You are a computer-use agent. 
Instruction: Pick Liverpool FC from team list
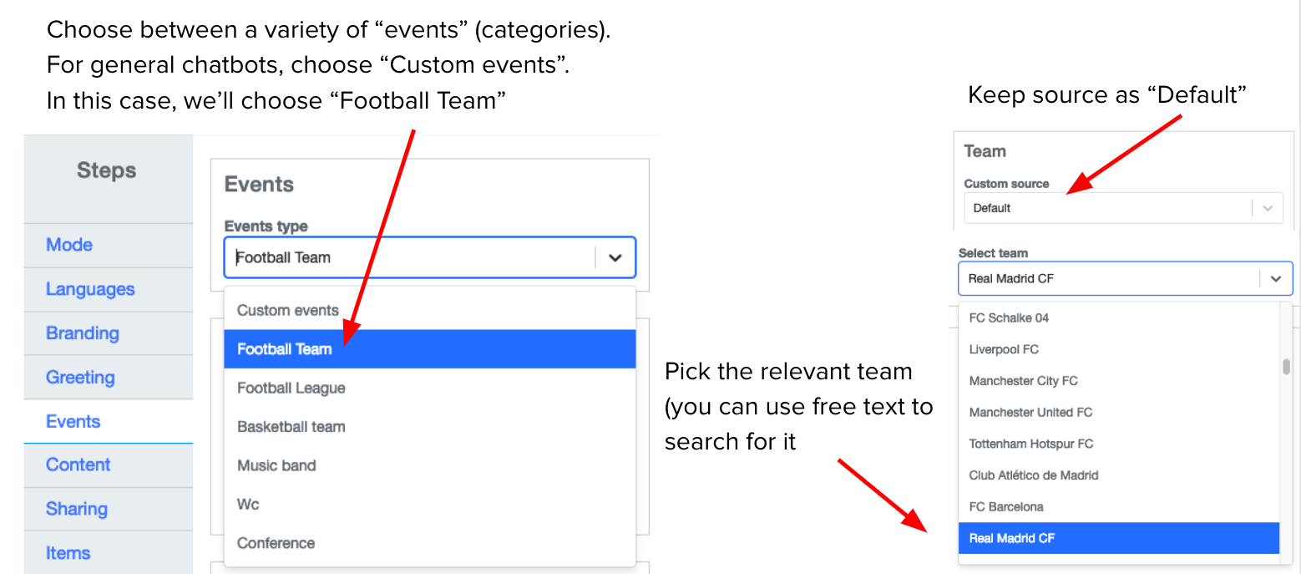[x=1004, y=349]
